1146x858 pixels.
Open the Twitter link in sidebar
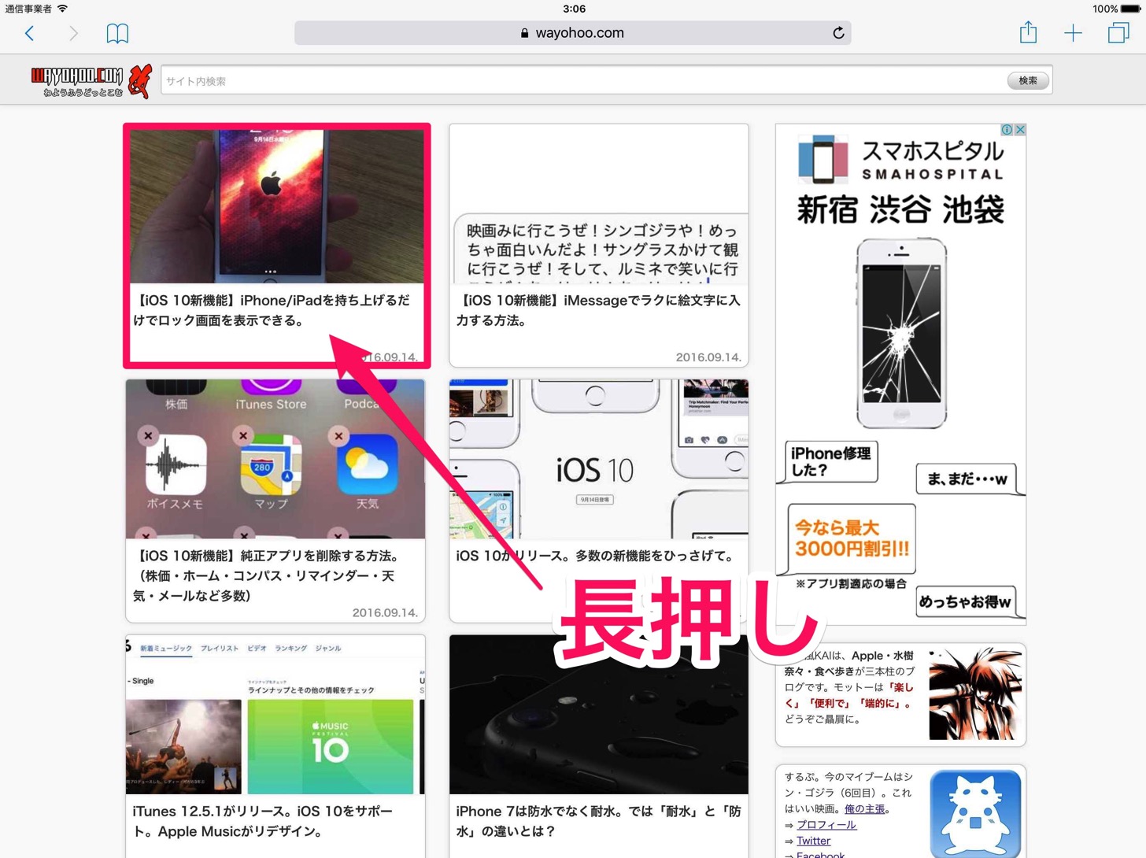813,841
